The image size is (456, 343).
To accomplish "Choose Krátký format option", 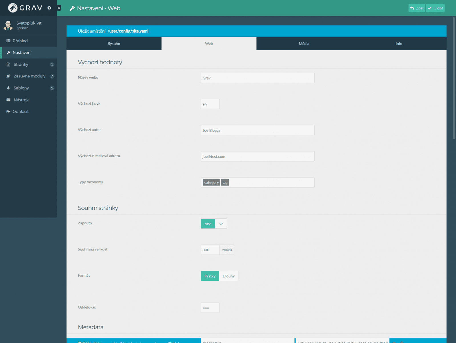I will coord(210,276).
